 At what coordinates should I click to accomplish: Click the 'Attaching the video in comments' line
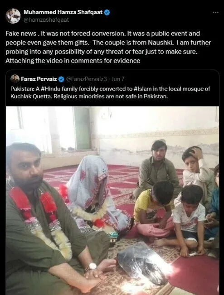(73, 61)
